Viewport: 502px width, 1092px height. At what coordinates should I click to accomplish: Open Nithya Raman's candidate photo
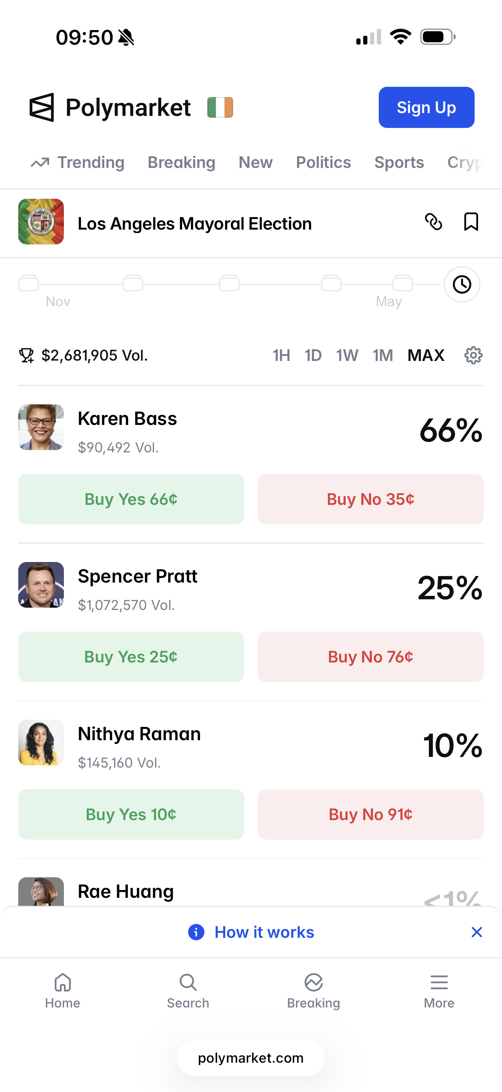coord(41,742)
